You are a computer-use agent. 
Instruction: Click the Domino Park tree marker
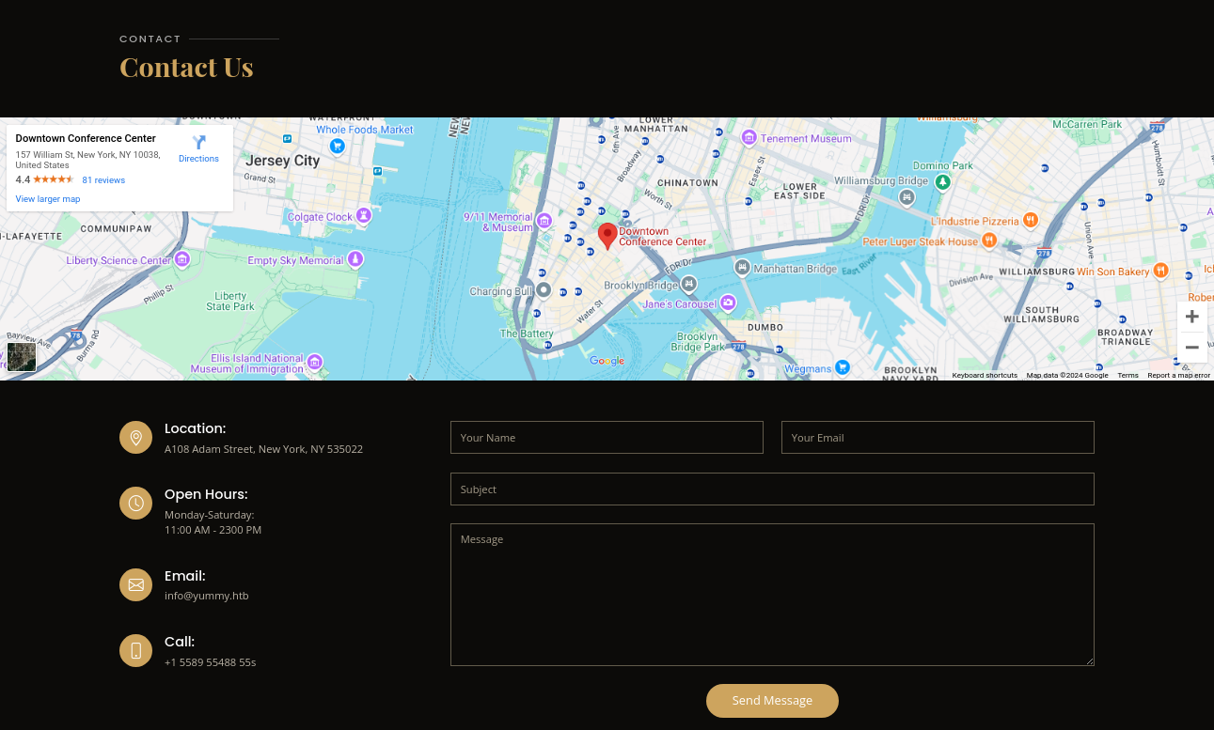coord(943,181)
